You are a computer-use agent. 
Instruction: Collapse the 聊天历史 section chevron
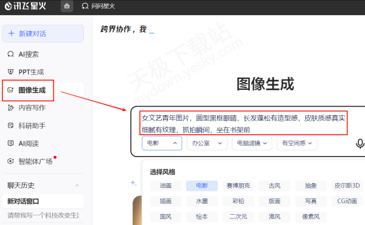pos(77,186)
